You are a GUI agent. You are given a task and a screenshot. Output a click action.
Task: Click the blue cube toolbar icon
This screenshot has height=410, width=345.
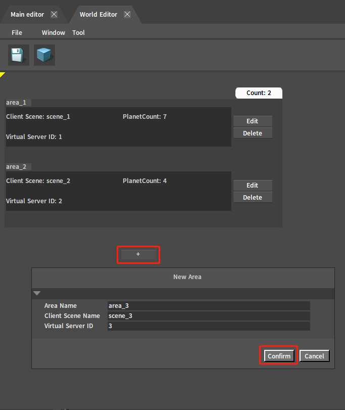pos(44,55)
